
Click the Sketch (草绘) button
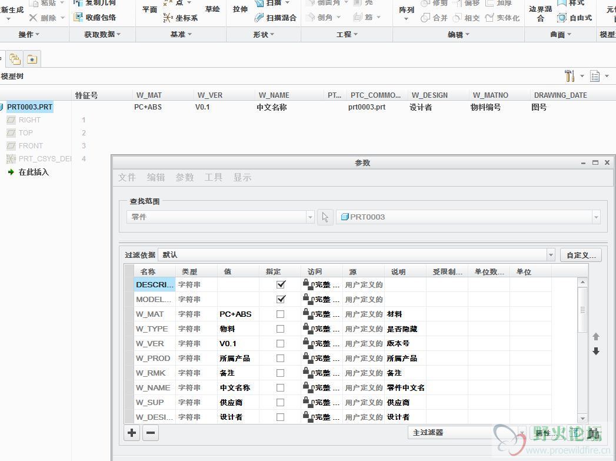click(212, 9)
